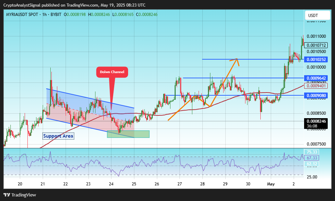Click the May label on time axis
Image resolution: width=335 pixels, height=201 pixels.
[271, 184]
